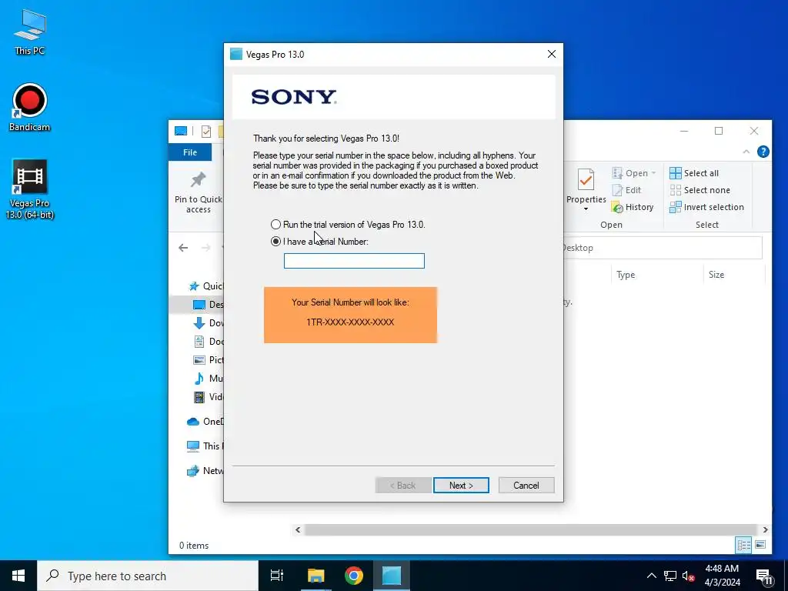Image resolution: width=788 pixels, height=591 pixels.
Task: Show hidden system tray icons
Action: pos(651,576)
